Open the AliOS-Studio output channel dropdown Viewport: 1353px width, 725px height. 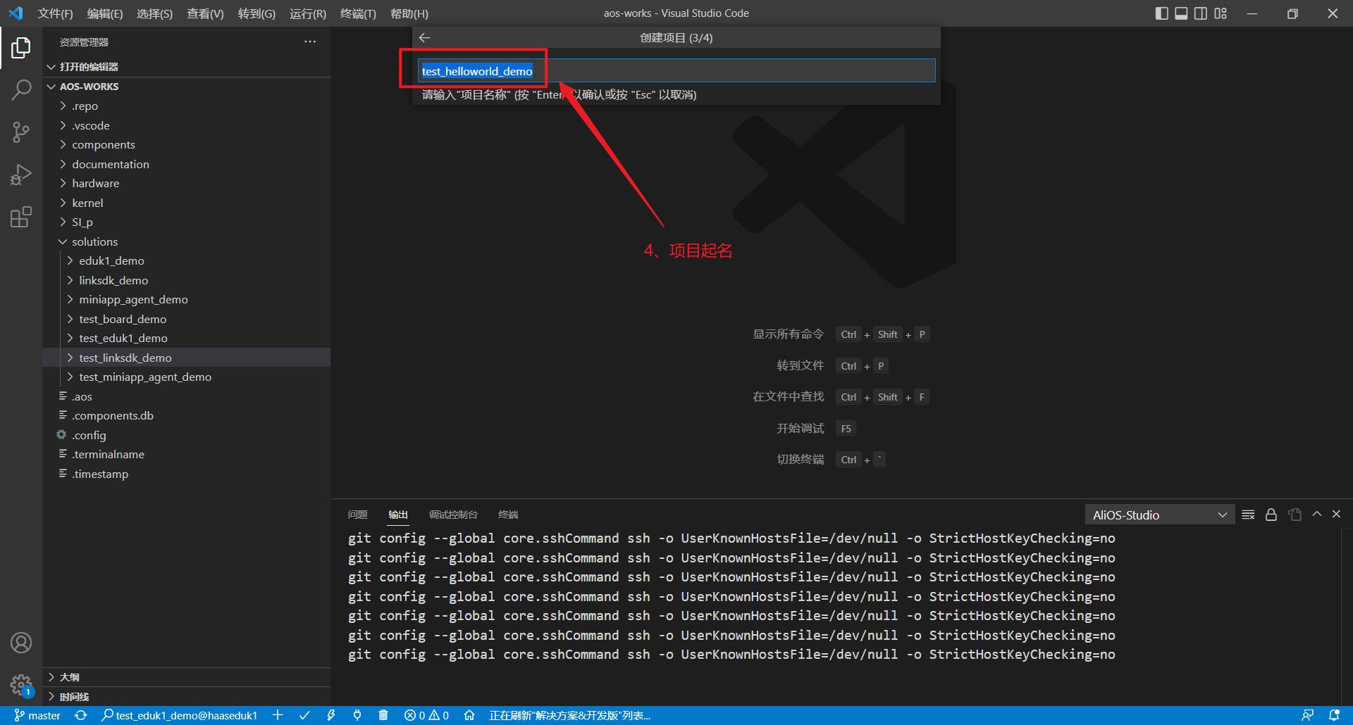point(1159,515)
